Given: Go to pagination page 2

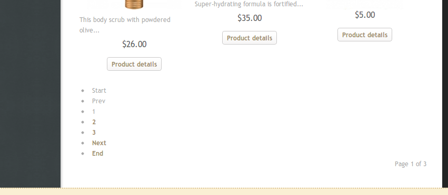Looking at the screenshot, I should 94,122.
